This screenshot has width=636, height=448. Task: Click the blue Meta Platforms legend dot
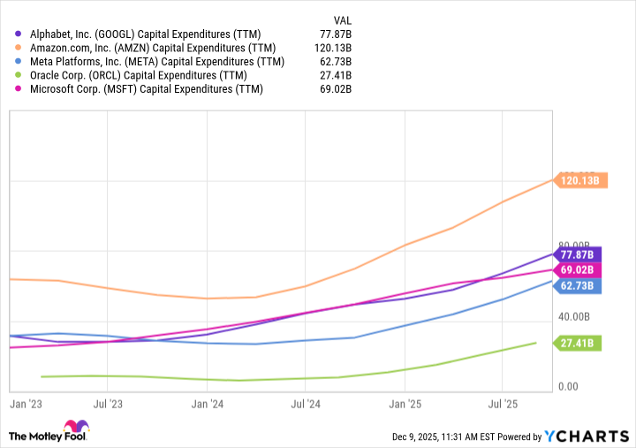coord(20,62)
